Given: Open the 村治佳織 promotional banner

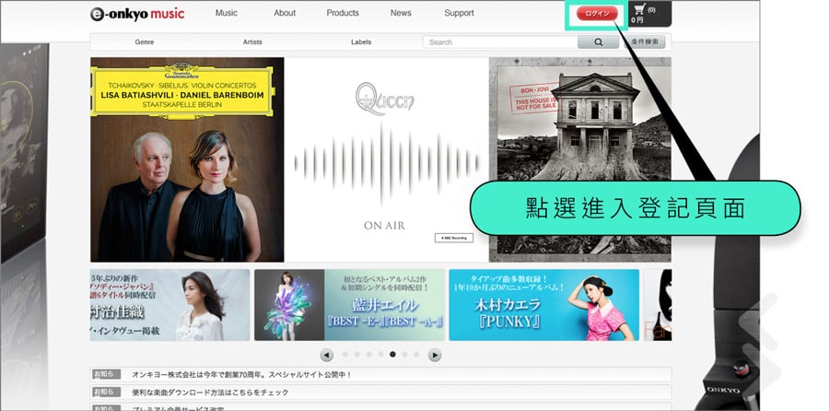Looking at the screenshot, I should [x=169, y=305].
